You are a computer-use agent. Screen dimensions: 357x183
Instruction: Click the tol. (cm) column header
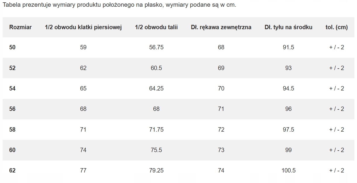[x=337, y=27]
